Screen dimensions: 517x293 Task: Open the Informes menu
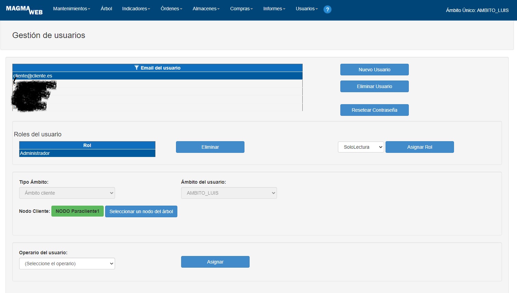[274, 9]
